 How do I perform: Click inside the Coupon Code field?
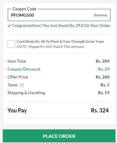click(x=59, y=15)
